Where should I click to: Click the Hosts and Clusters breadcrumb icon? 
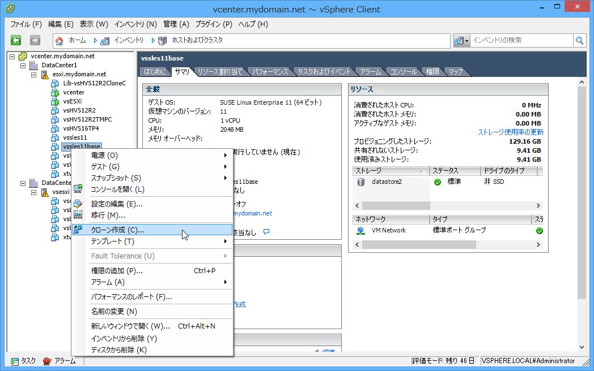(x=163, y=41)
